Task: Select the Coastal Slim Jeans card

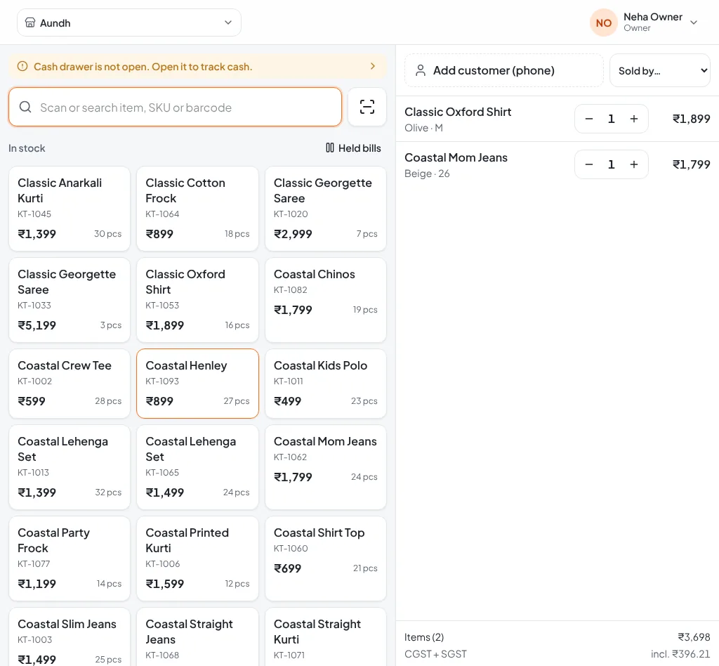Action: (70, 637)
